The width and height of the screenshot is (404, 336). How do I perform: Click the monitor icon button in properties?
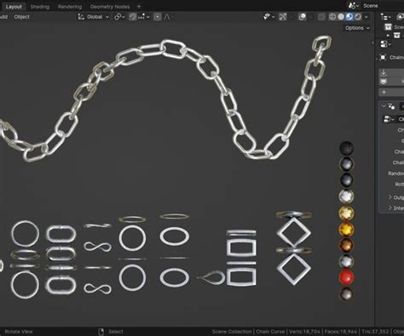(384, 82)
